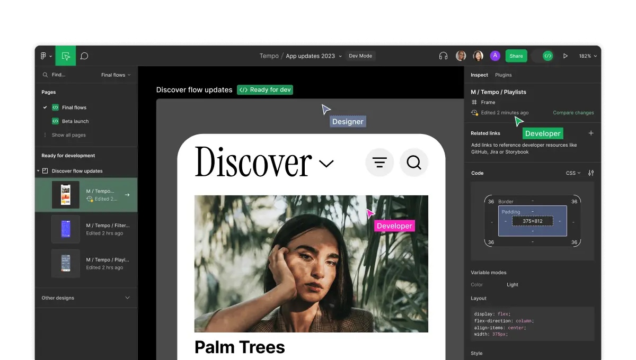The image size is (636, 360).
Task: Click the Compare changes link
Action: [x=573, y=113]
